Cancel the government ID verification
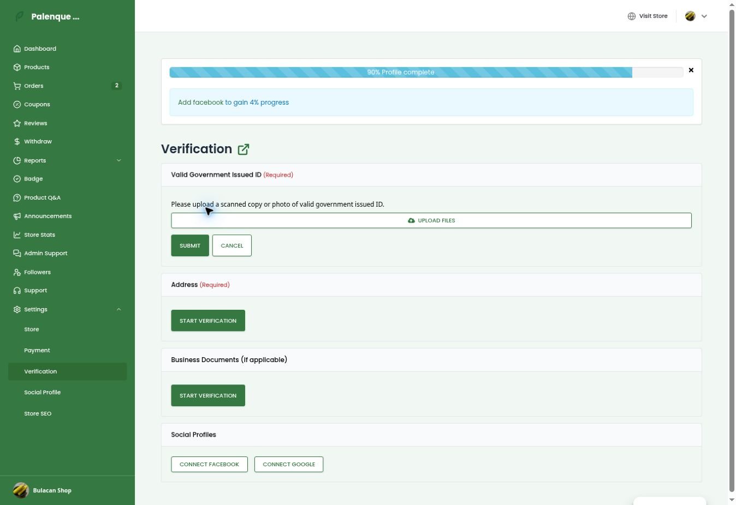Image resolution: width=736 pixels, height=505 pixels. tap(232, 245)
